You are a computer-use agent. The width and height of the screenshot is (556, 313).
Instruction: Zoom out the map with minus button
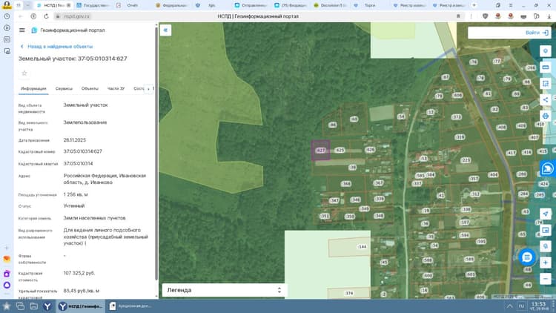point(546,279)
